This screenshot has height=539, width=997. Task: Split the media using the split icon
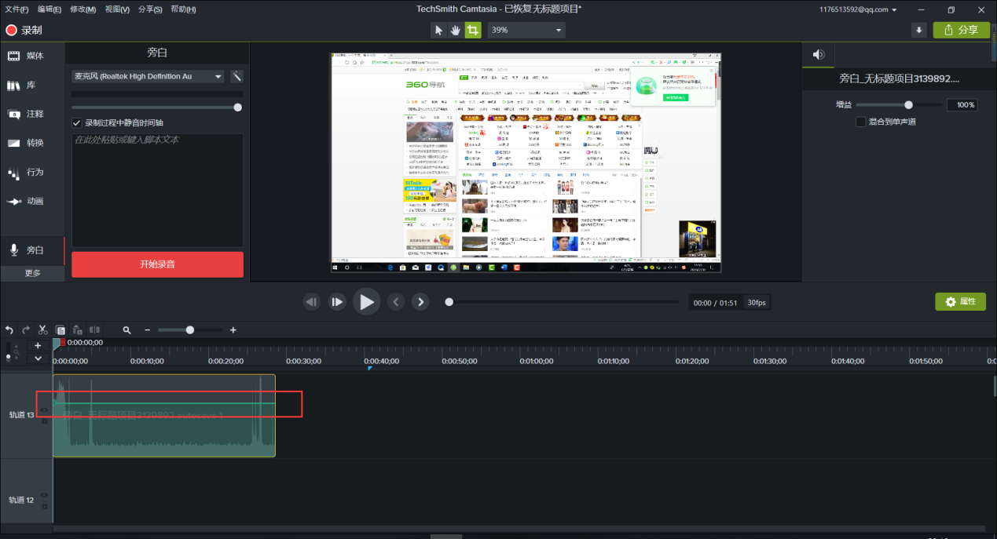[x=95, y=330]
